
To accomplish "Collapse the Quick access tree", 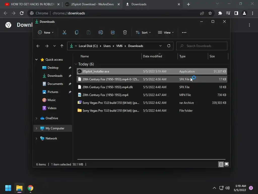I will (x=36, y=60).
